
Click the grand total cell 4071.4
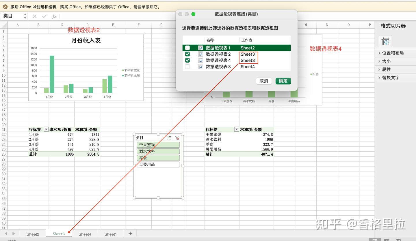click(x=257, y=154)
